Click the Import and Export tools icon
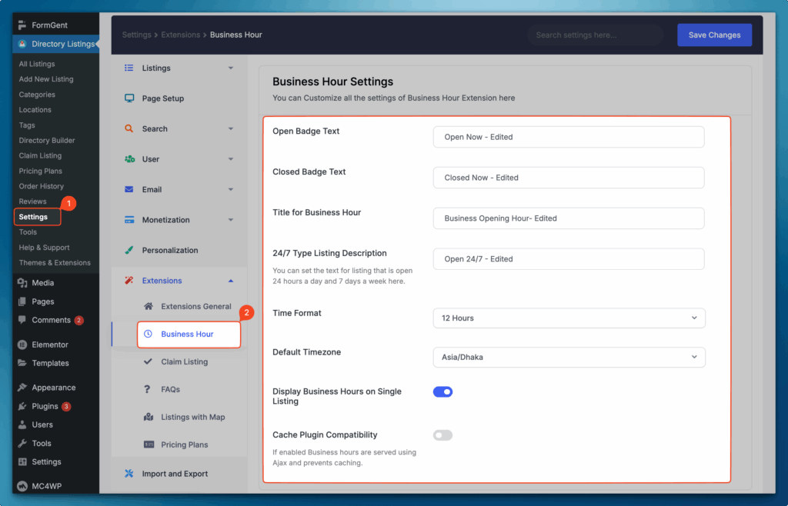The width and height of the screenshot is (788, 506). (x=129, y=474)
